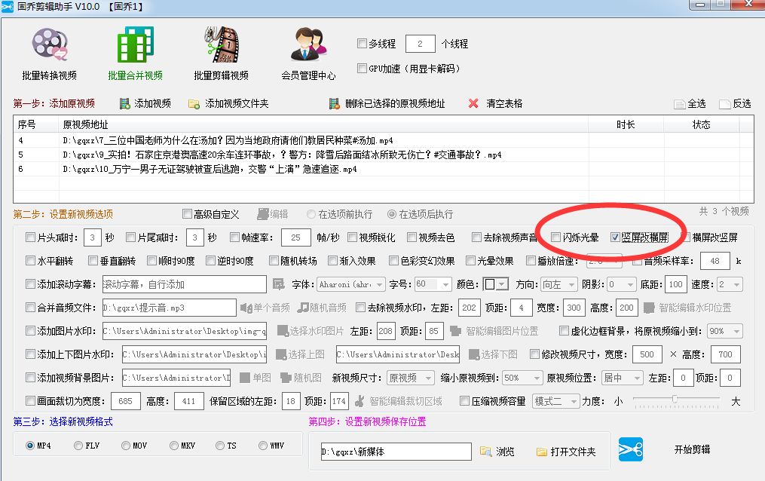Click save path field D:\gqxz\新媒体

pyautogui.click(x=396, y=452)
